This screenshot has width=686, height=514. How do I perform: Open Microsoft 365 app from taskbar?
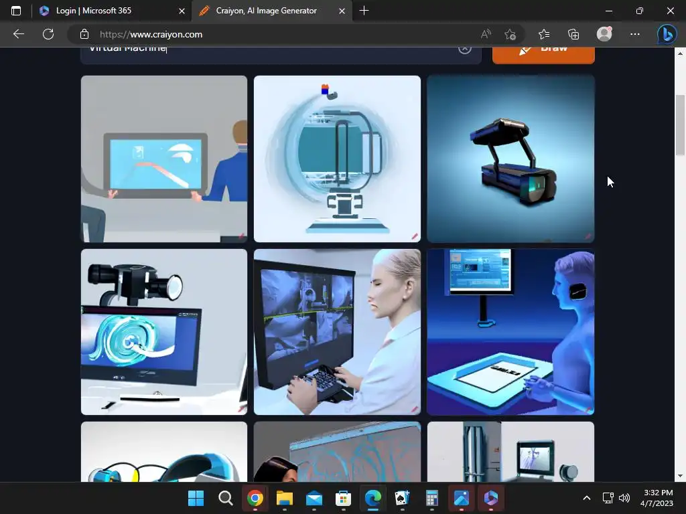click(x=491, y=498)
